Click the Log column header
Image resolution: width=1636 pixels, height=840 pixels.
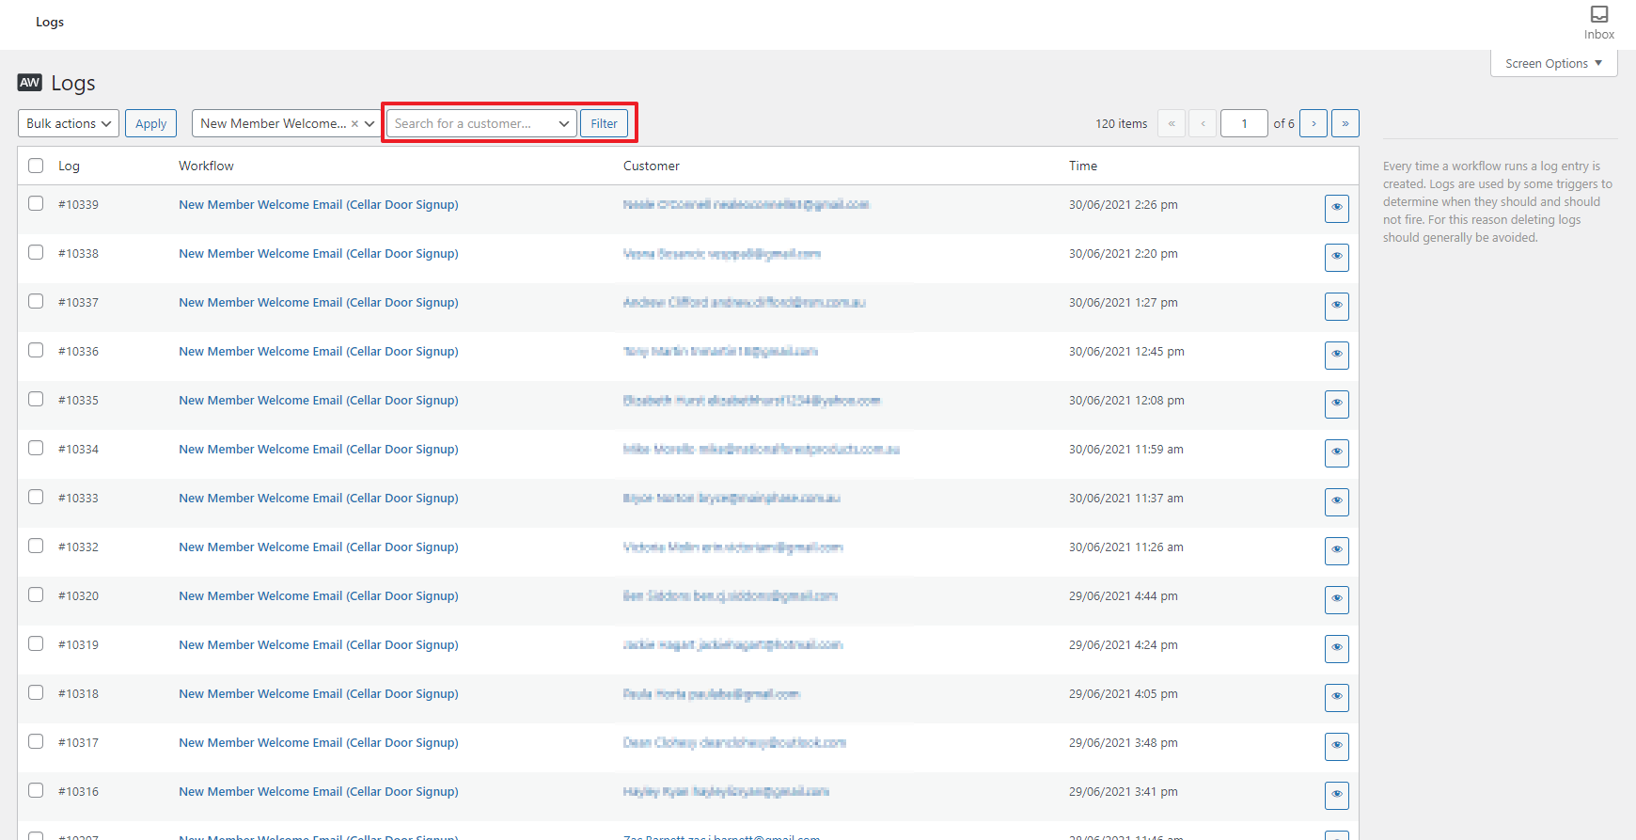(69, 166)
